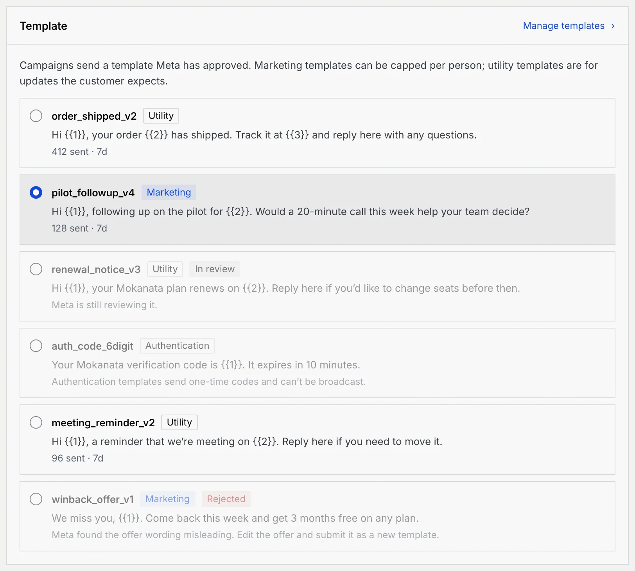This screenshot has height=571, width=635.
Task: Click the misleading offer wording rejection note
Action: 246,535
